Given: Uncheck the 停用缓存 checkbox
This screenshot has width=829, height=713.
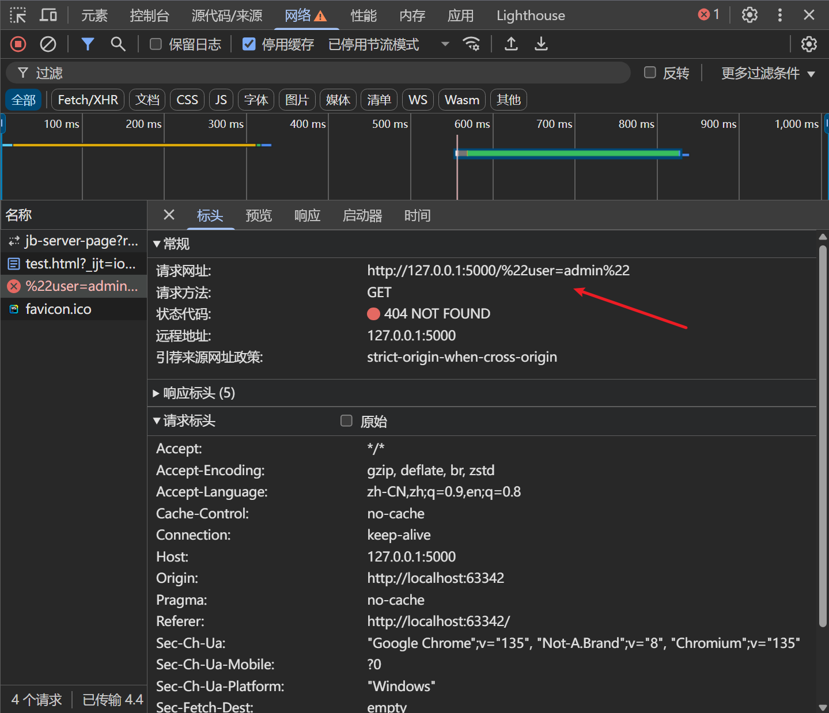Looking at the screenshot, I should pyautogui.click(x=249, y=44).
